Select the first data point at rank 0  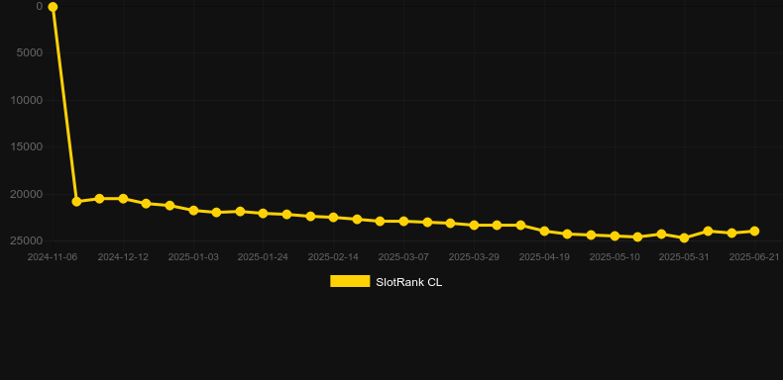pos(53,7)
